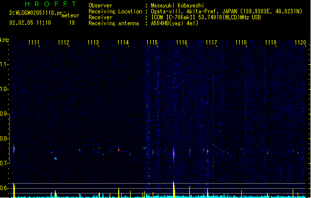Click the 'meteor' label
The height and width of the screenshot is (198, 311).
(x=70, y=15)
